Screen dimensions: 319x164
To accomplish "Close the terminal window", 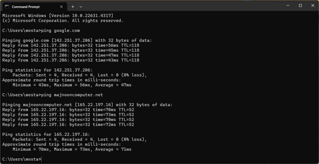I will tap(312, 6).
